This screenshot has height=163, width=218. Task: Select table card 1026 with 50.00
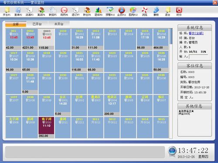161,61
